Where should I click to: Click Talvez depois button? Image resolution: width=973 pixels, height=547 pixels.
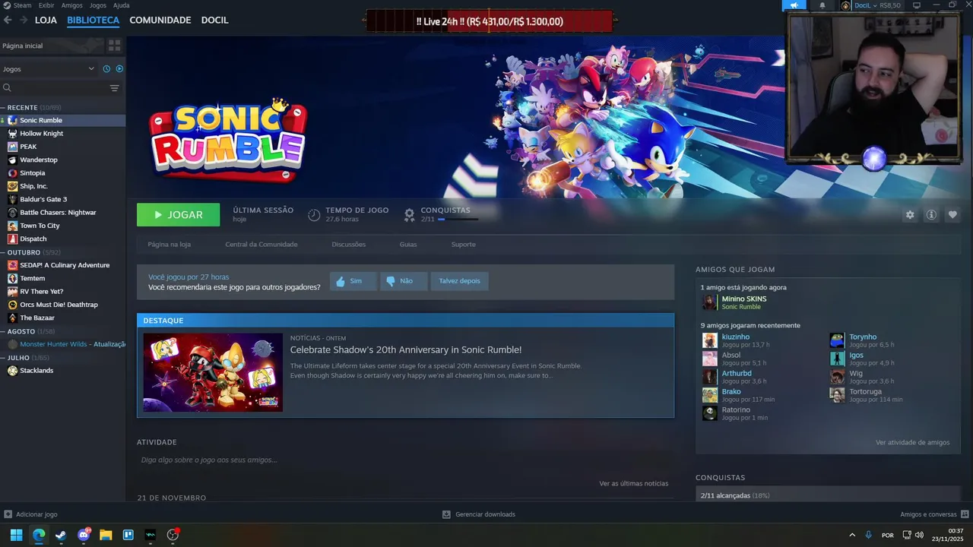click(x=459, y=281)
